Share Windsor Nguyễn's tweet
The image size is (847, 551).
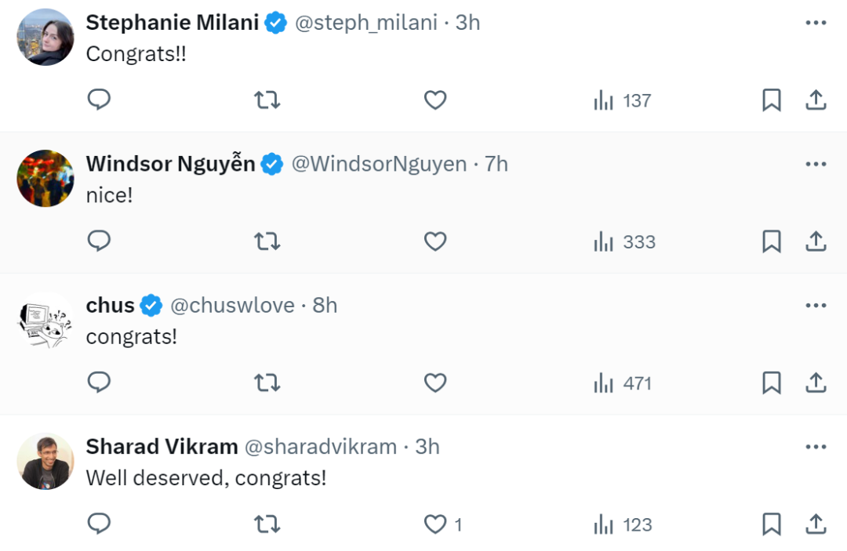coord(816,241)
